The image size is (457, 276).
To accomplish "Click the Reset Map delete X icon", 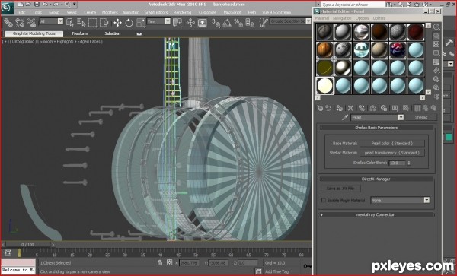I will pyautogui.click(x=350, y=108).
